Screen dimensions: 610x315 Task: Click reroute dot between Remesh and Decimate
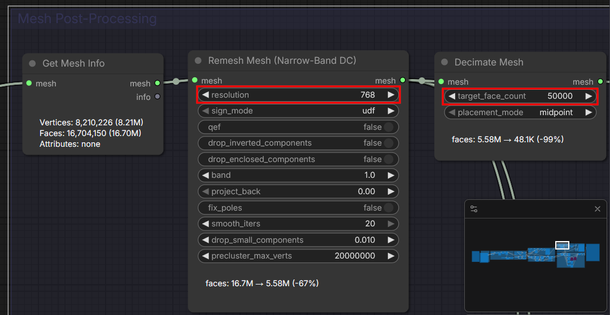click(422, 81)
